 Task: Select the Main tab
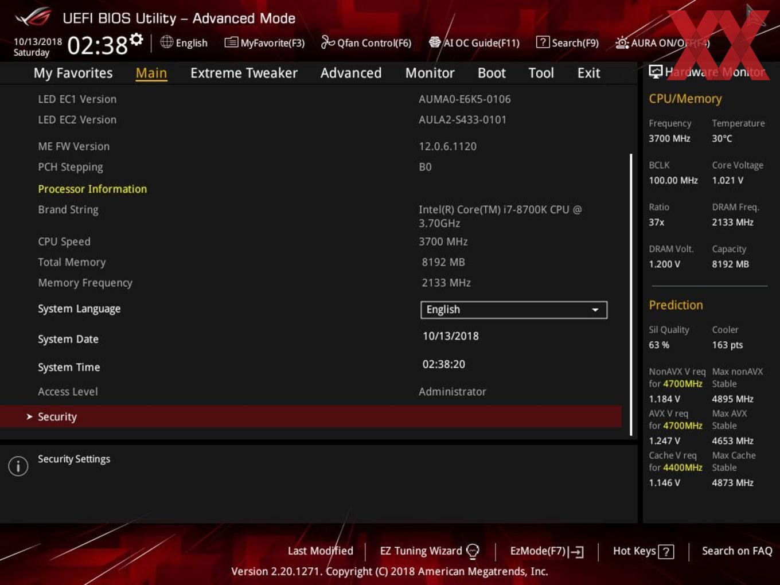[x=151, y=73]
